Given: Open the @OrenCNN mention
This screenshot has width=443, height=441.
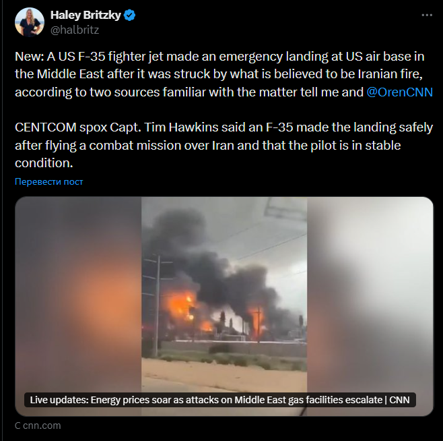Looking at the screenshot, I should [x=399, y=92].
